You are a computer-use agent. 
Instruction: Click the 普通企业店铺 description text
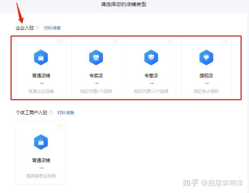click(41, 91)
